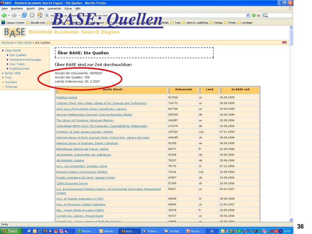
Task: Open HAL - Hyper Article en Ligne link
Action: 80,210
